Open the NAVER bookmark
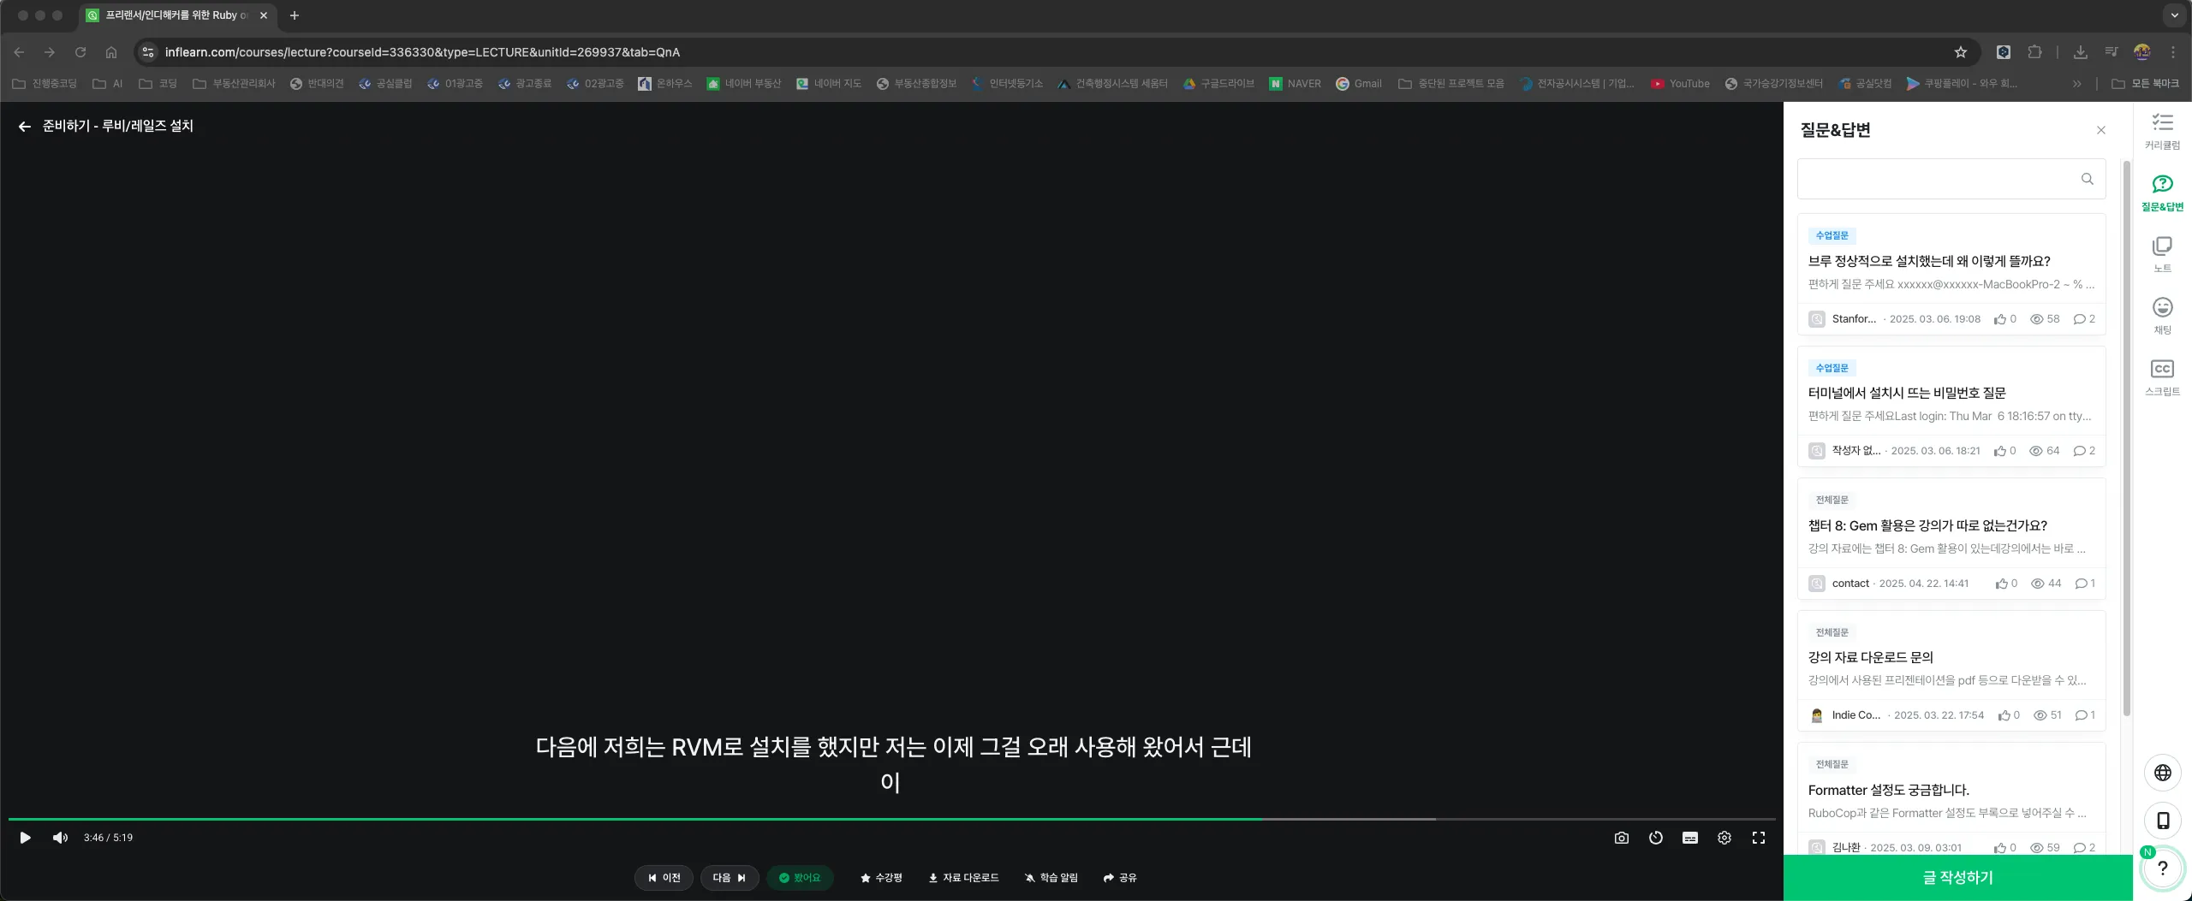The width and height of the screenshot is (2192, 901). tap(1295, 84)
